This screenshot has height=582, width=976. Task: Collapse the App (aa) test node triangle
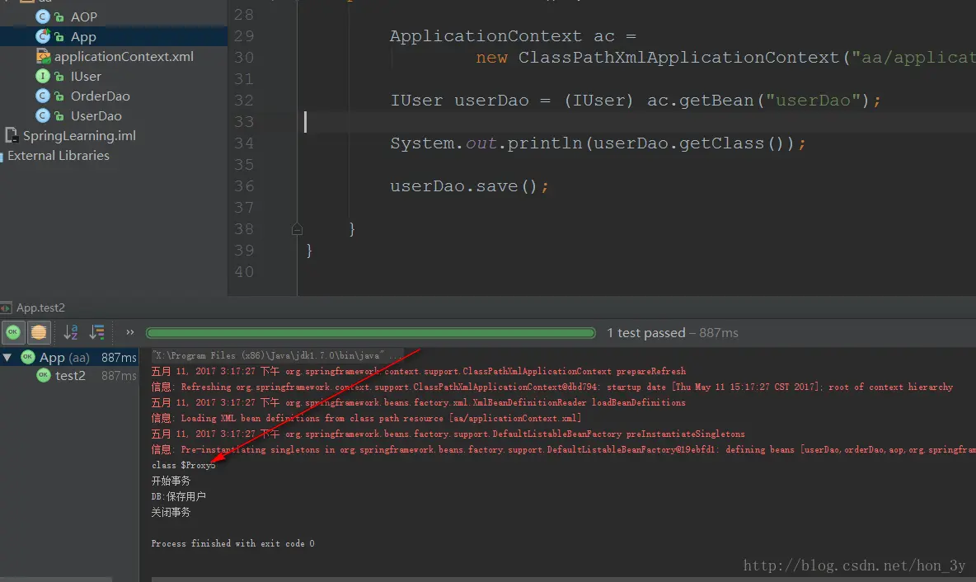(x=7, y=357)
